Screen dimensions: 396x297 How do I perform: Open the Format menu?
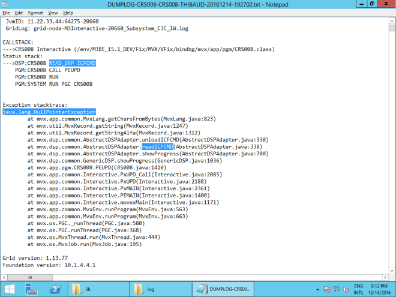tap(35, 13)
